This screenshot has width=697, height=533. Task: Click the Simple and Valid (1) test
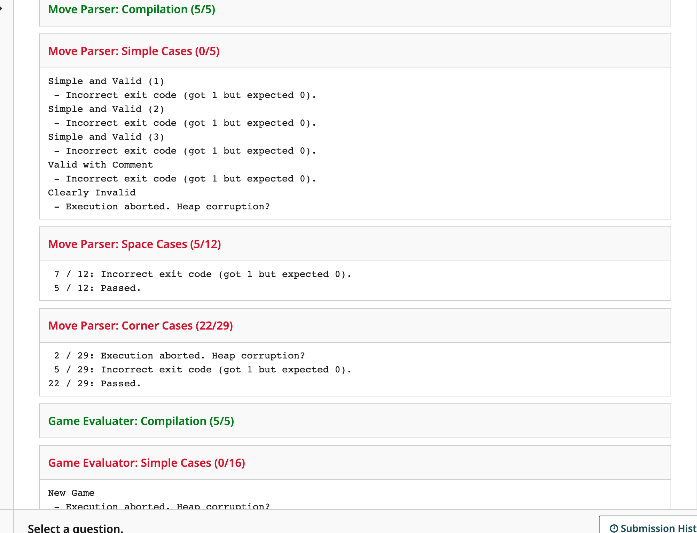click(106, 81)
